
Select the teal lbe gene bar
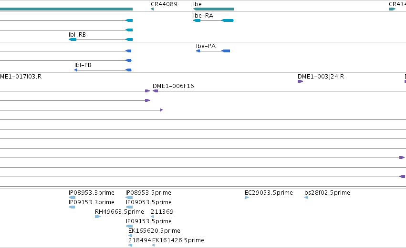[x=213, y=9]
